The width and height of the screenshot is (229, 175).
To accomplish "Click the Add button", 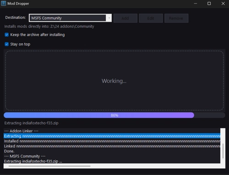I will coord(125,18).
